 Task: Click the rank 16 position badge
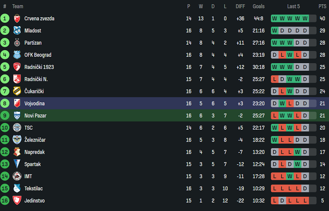pos(5,201)
